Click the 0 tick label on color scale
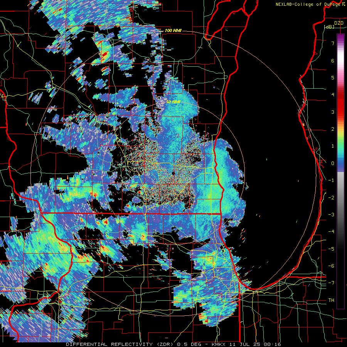Viewport: 347px width, 347px height. click(333, 163)
